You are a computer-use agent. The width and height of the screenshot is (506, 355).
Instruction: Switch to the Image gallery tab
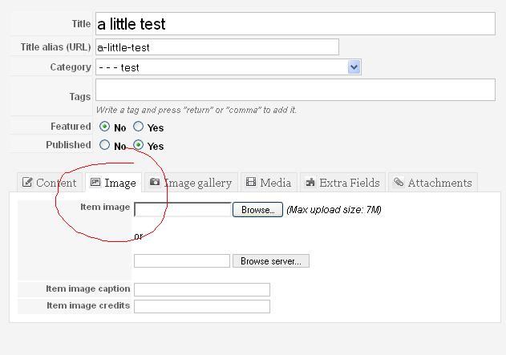point(191,183)
